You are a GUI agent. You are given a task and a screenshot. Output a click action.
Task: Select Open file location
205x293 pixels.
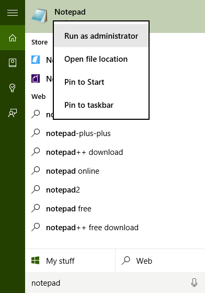click(x=101, y=59)
